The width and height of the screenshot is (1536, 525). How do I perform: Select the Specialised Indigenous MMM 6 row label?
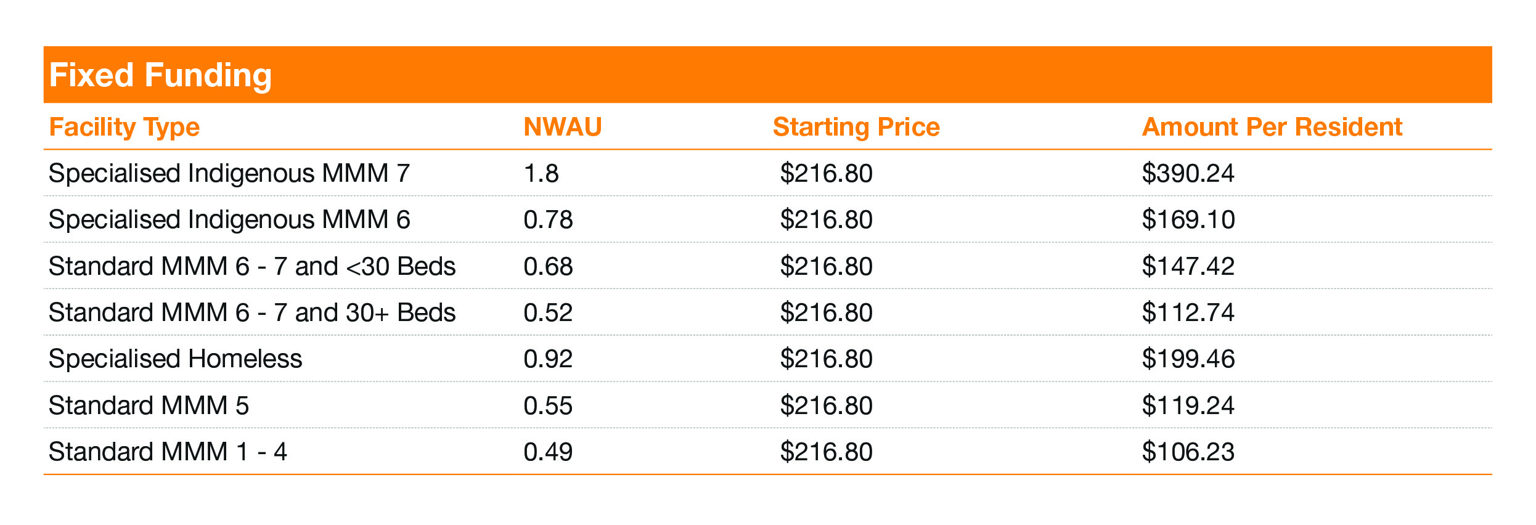click(229, 220)
